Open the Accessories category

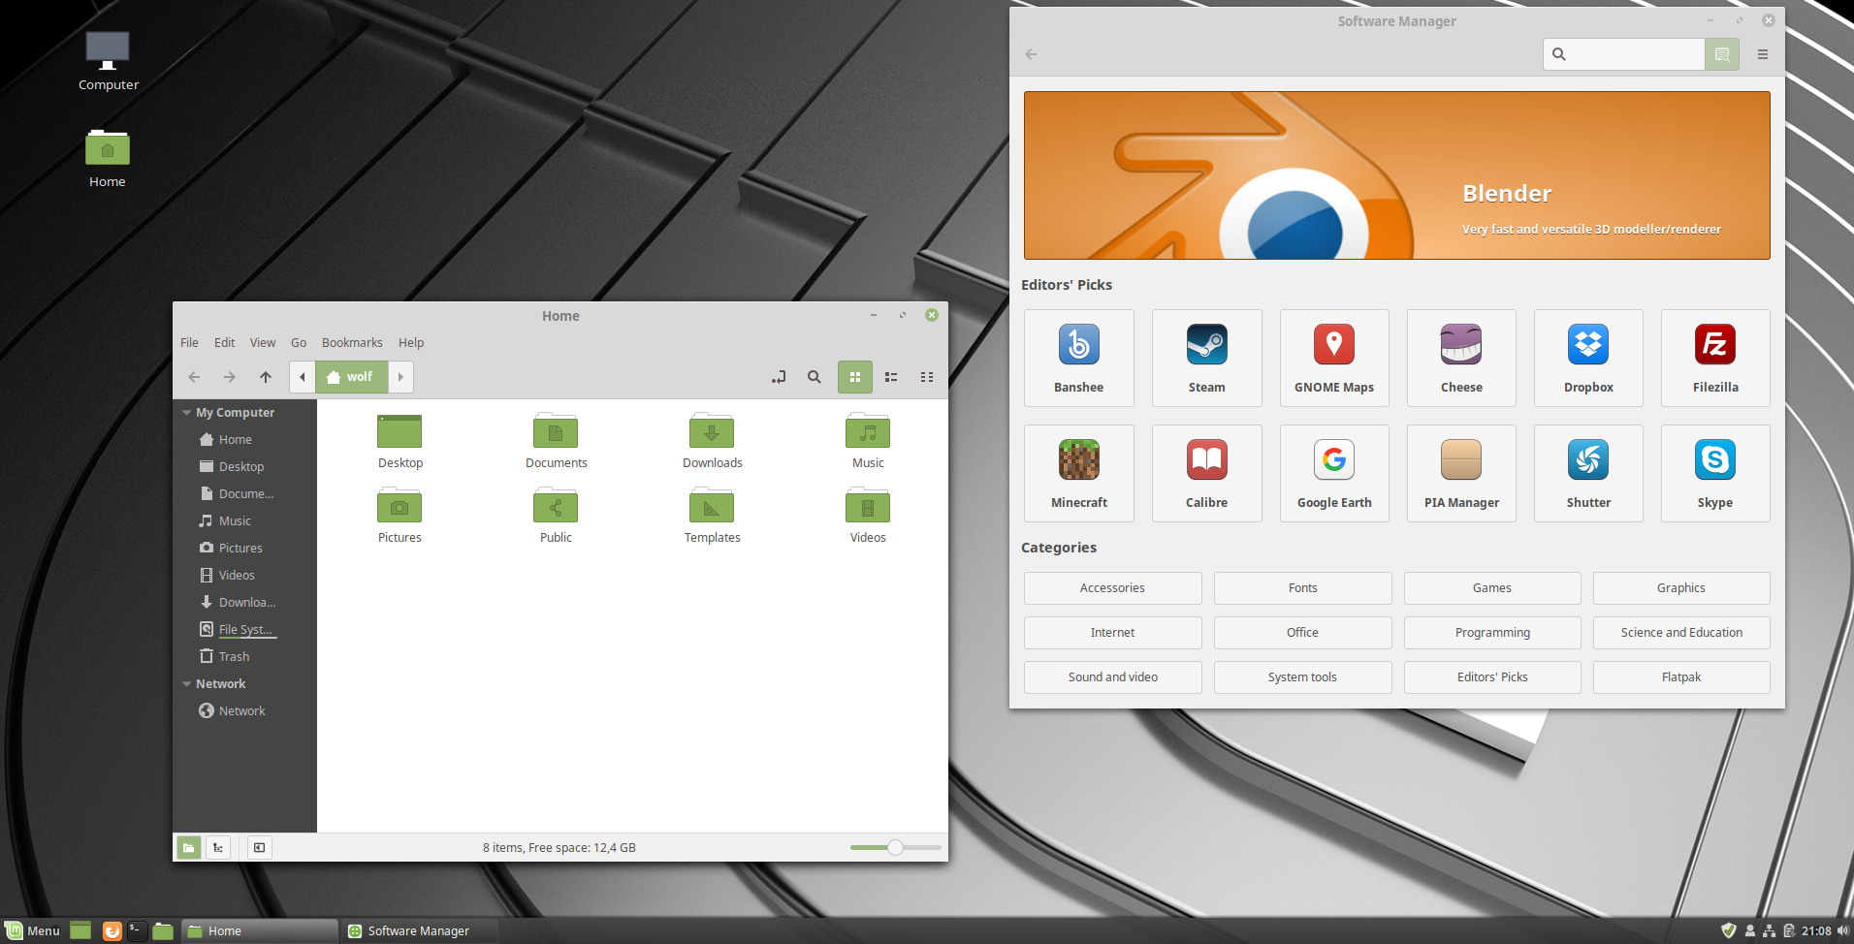coord(1112,588)
